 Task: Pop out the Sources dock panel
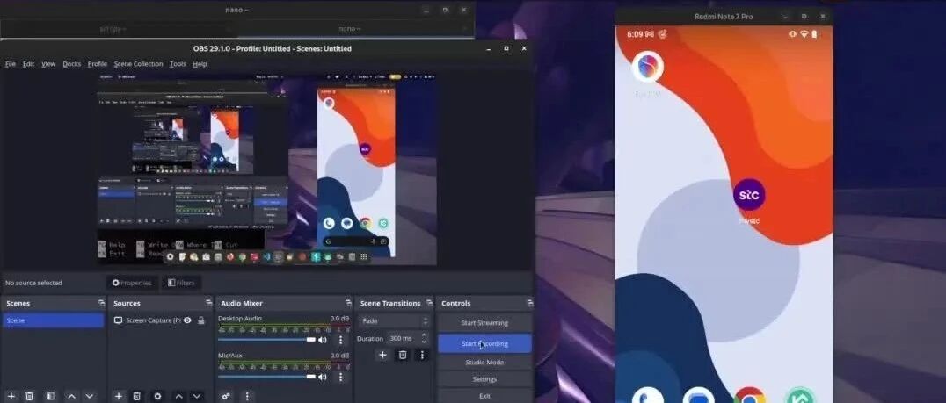tap(208, 303)
